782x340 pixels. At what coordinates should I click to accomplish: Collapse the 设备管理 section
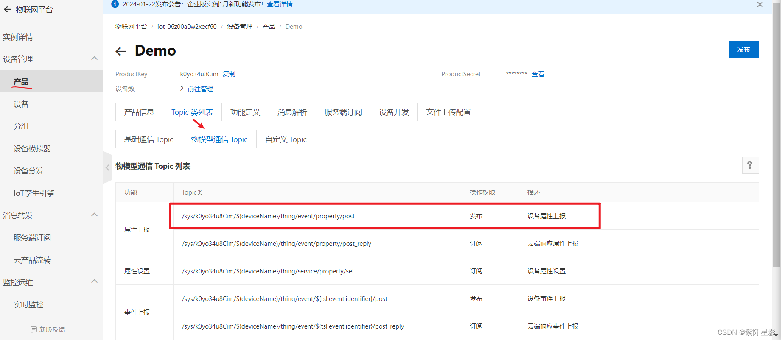pos(94,59)
